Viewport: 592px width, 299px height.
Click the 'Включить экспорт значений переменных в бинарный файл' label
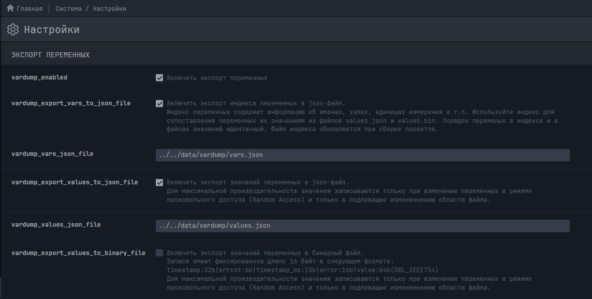(265, 253)
